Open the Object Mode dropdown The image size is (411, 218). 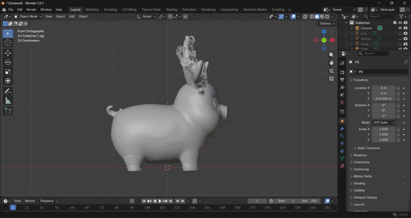tap(28, 16)
